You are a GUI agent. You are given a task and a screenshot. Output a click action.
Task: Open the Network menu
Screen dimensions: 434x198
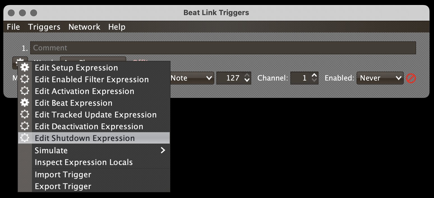click(x=84, y=27)
